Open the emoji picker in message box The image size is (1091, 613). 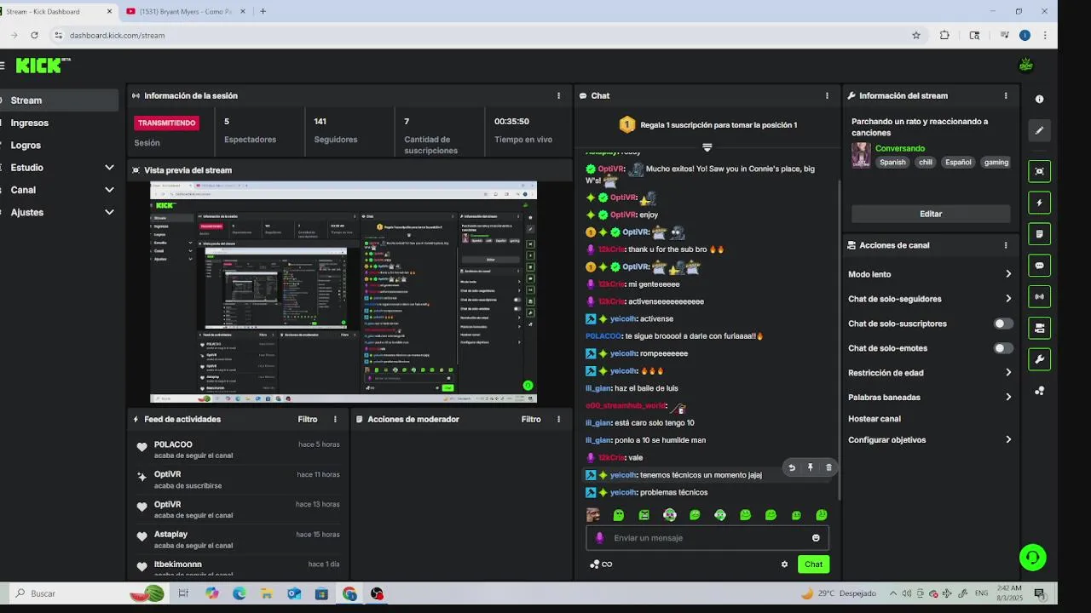(816, 538)
